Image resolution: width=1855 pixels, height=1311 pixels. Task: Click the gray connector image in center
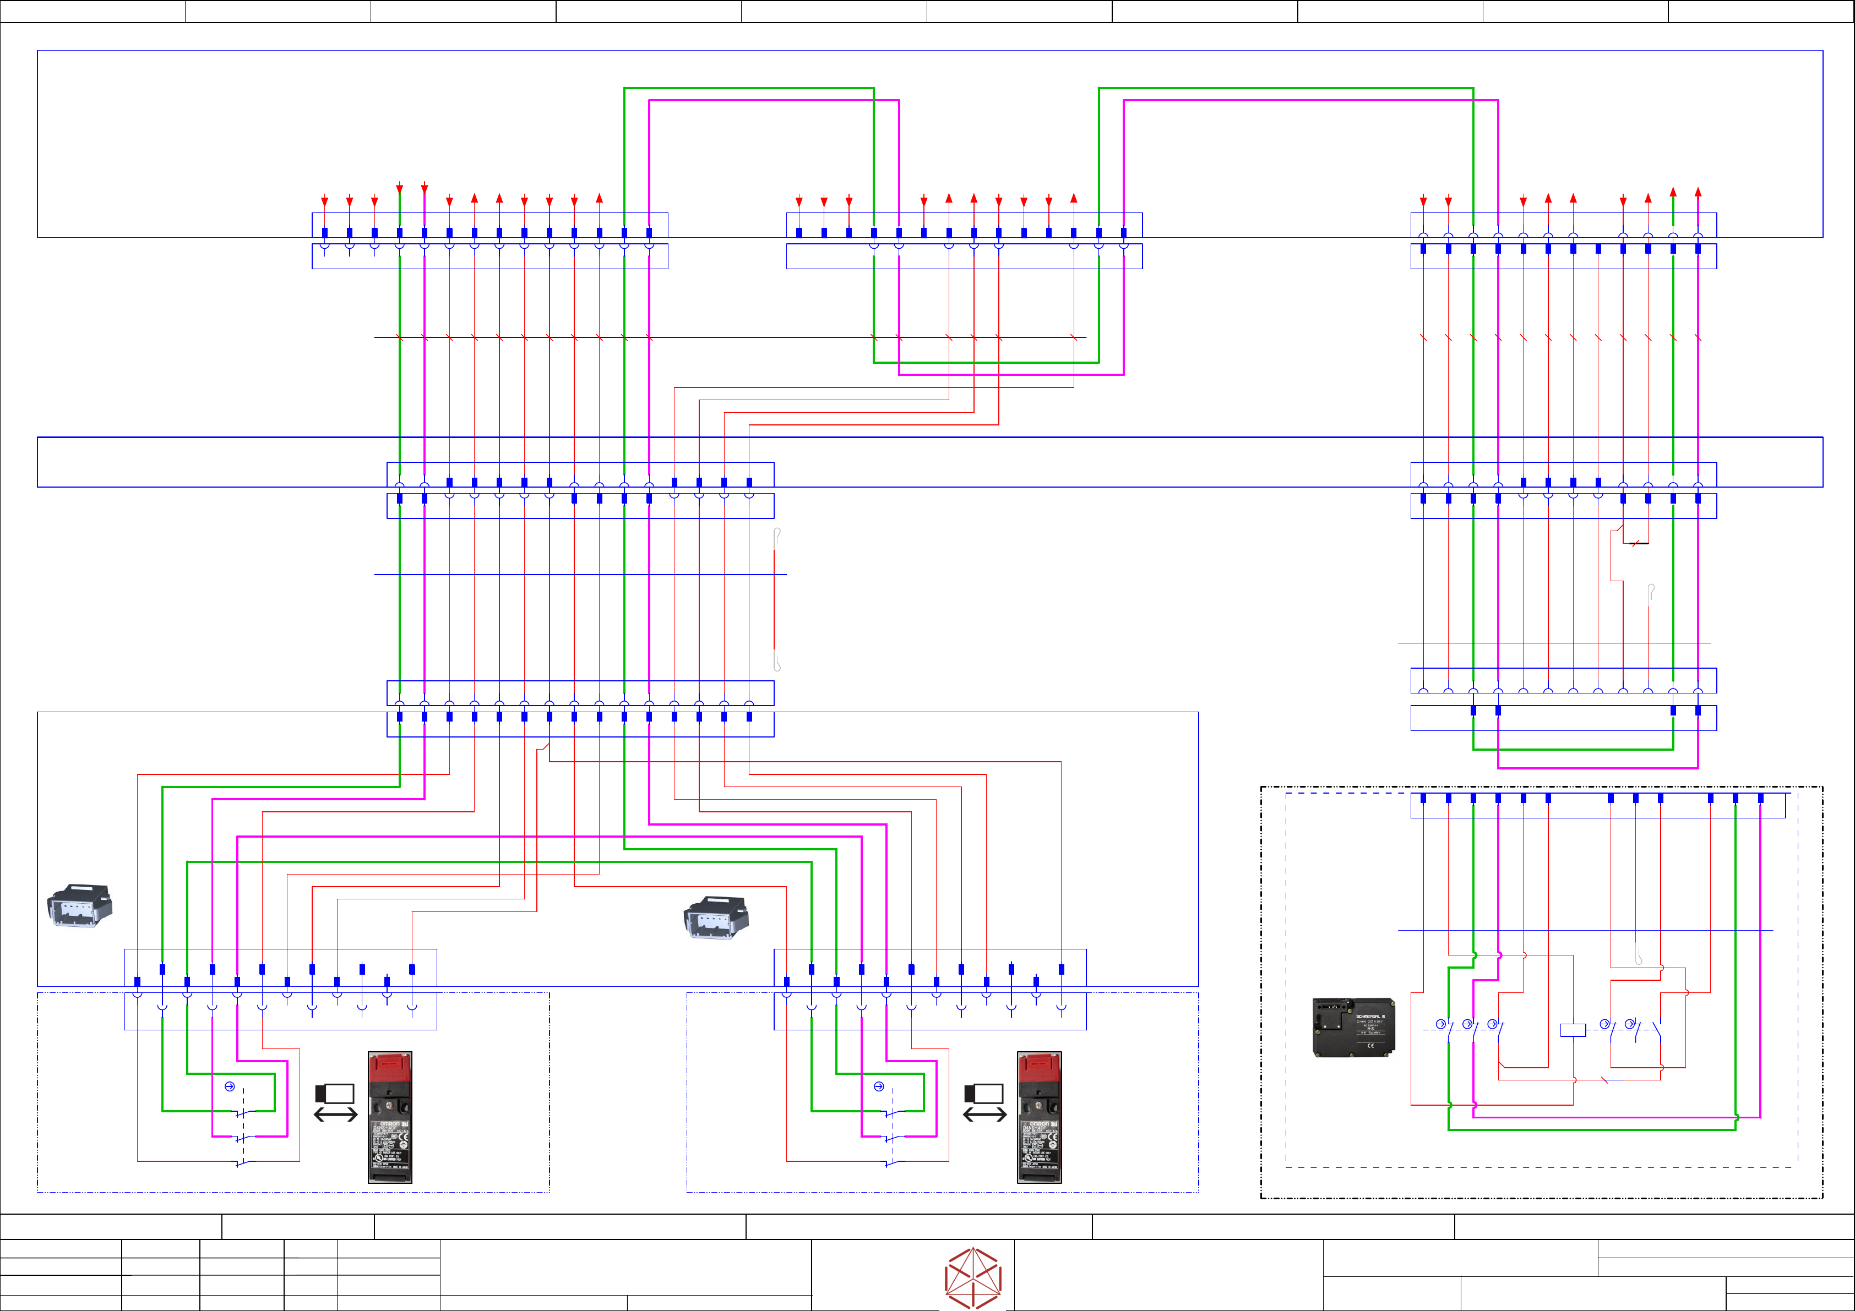pos(716,917)
